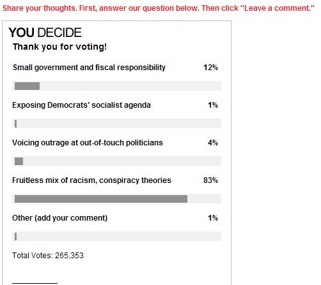Click the 12% result bar
This screenshot has width=321, height=285.
pyautogui.click(x=117, y=86)
